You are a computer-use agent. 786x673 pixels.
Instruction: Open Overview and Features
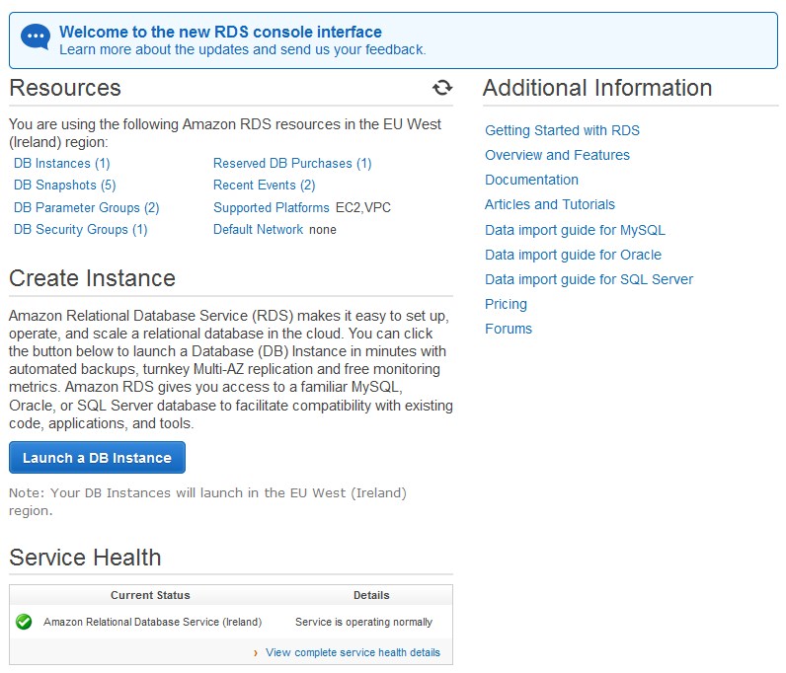(557, 155)
